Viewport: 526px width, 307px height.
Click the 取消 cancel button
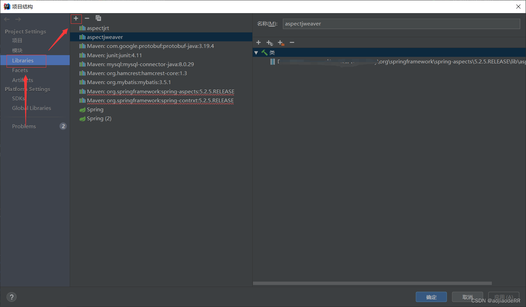(x=467, y=297)
